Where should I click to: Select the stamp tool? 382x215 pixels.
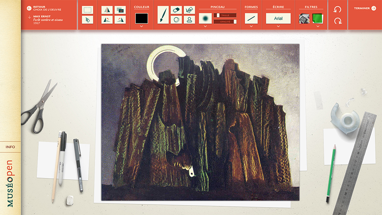tap(189, 20)
